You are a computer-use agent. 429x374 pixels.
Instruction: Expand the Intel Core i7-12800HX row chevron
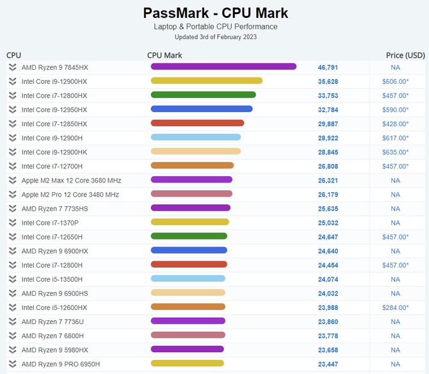pyautogui.click(x=12, y=95)
